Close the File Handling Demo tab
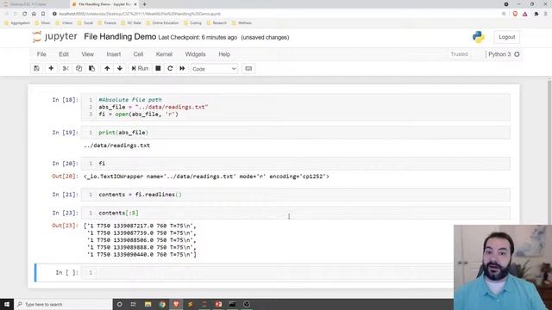552x310 pixels. pyautogui.click(x=135, y=4)
